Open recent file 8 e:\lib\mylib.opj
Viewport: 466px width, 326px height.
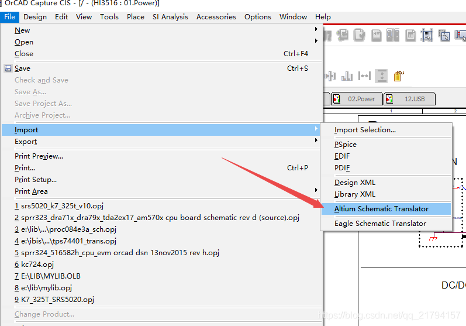[x=162, y=288]
